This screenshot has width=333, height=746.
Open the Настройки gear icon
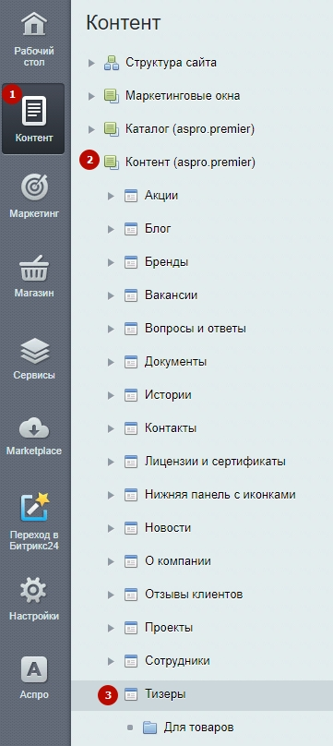34,590
